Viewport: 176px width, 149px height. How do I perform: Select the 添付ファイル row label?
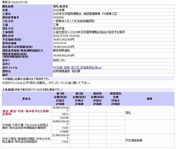[10, 68]
